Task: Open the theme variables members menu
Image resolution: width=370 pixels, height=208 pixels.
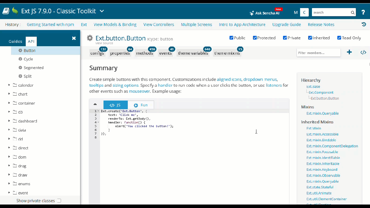Action: pos(193,53)
